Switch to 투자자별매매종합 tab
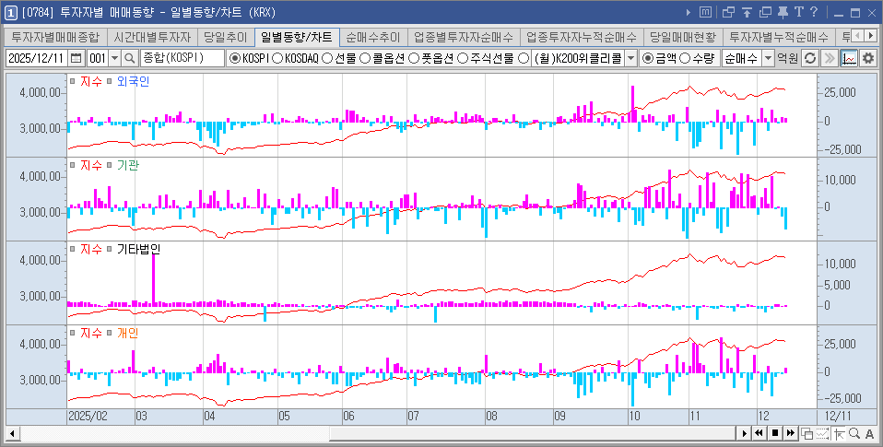The height and width of the screenshot is (447, 883). 55,37
